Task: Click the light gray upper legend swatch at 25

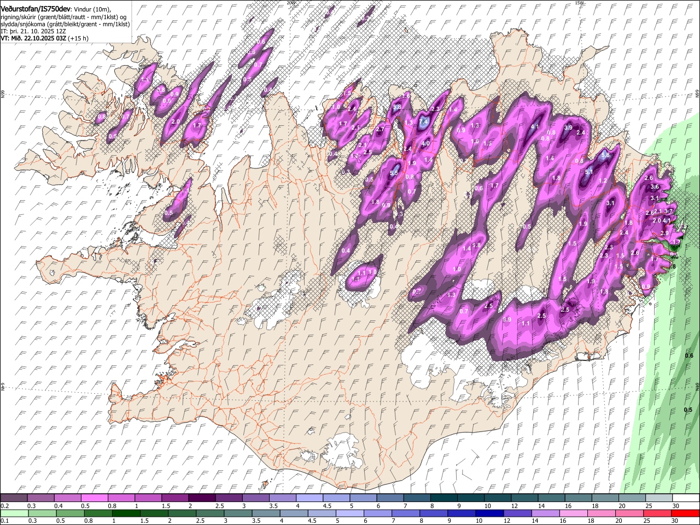Action: point(659,498)
